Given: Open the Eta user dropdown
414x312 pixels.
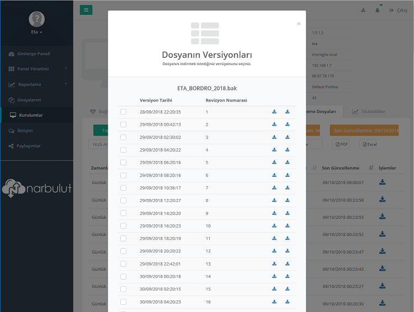Looking at the screenshot, I should pyautogui.click(x=37, y=32).
